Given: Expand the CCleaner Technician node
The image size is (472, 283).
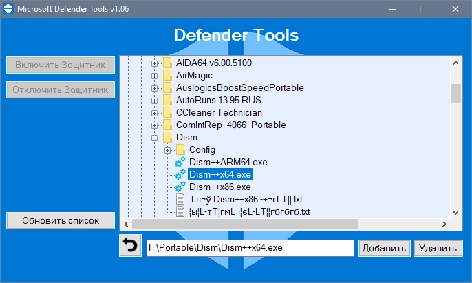Looking at the screenshot, I should coord(154,113).
